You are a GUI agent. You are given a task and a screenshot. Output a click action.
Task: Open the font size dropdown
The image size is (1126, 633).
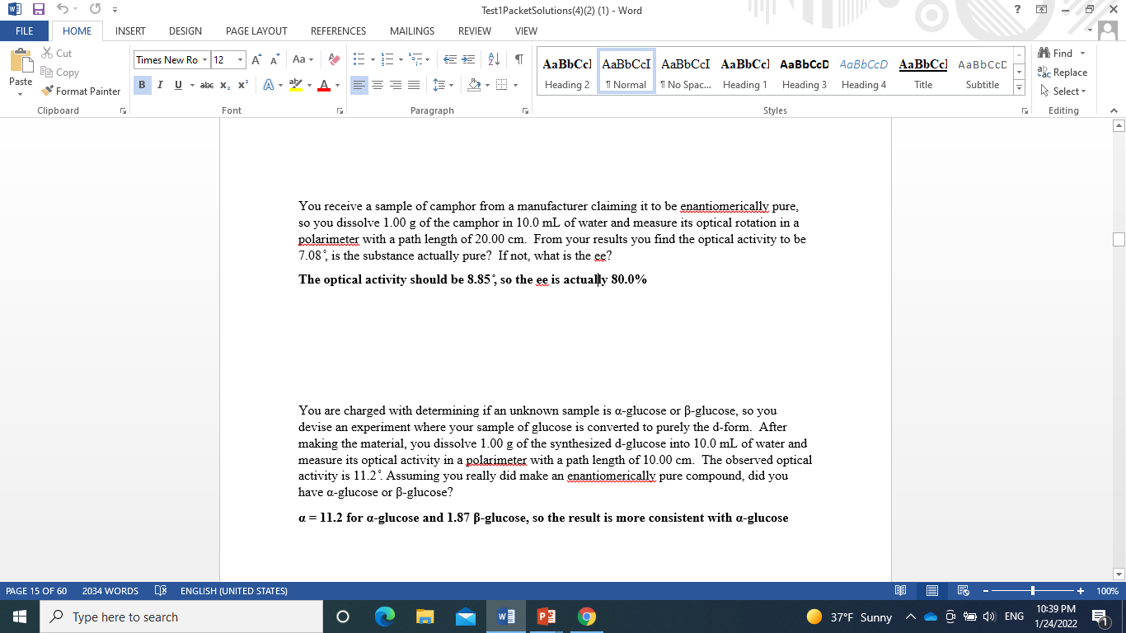(240, 59)
